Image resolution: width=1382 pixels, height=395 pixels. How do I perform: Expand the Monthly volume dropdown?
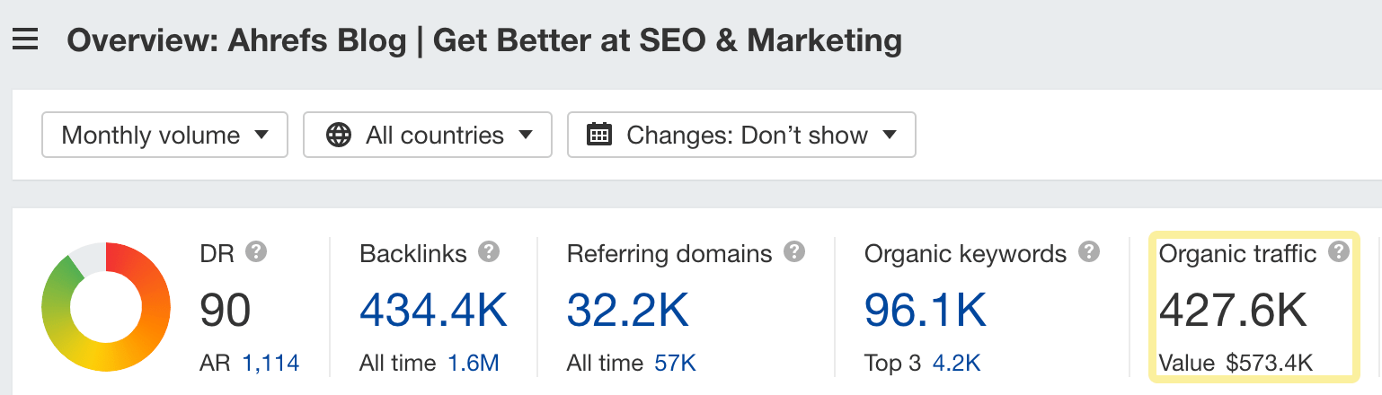pyautogui.click(x=165, y=135)
